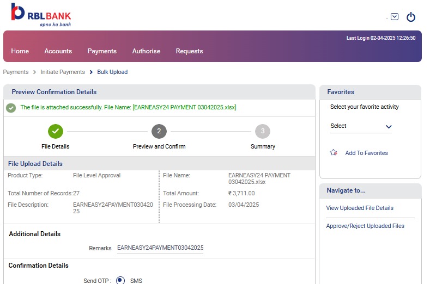Click the Select your favorite activity text
Screen dimensions: 430x284
pyautogui.click(x=365, y=107)
